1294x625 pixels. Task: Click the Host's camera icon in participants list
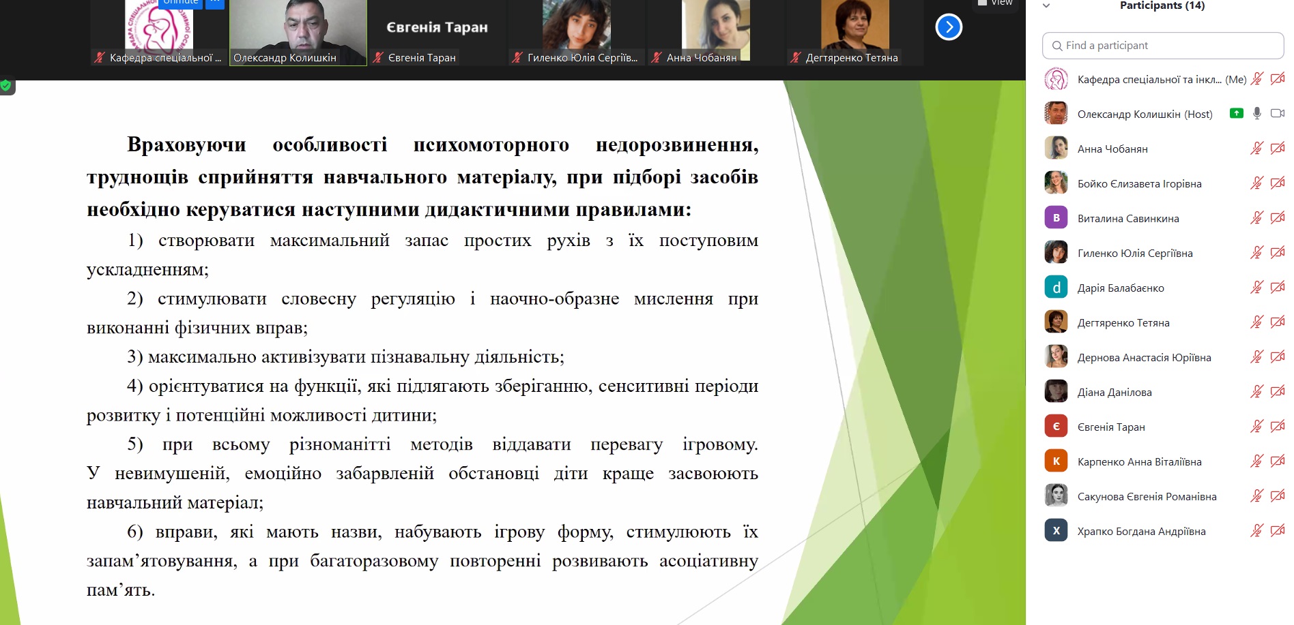[1278, 114]
